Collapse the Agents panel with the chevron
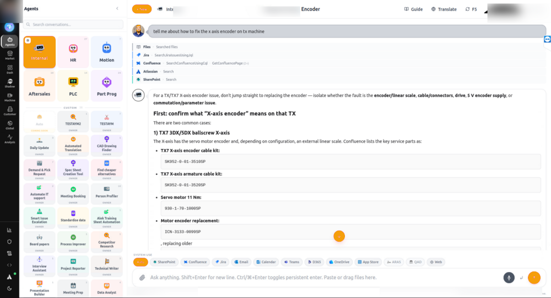This screenshot has width=551, height=298. 117,8
